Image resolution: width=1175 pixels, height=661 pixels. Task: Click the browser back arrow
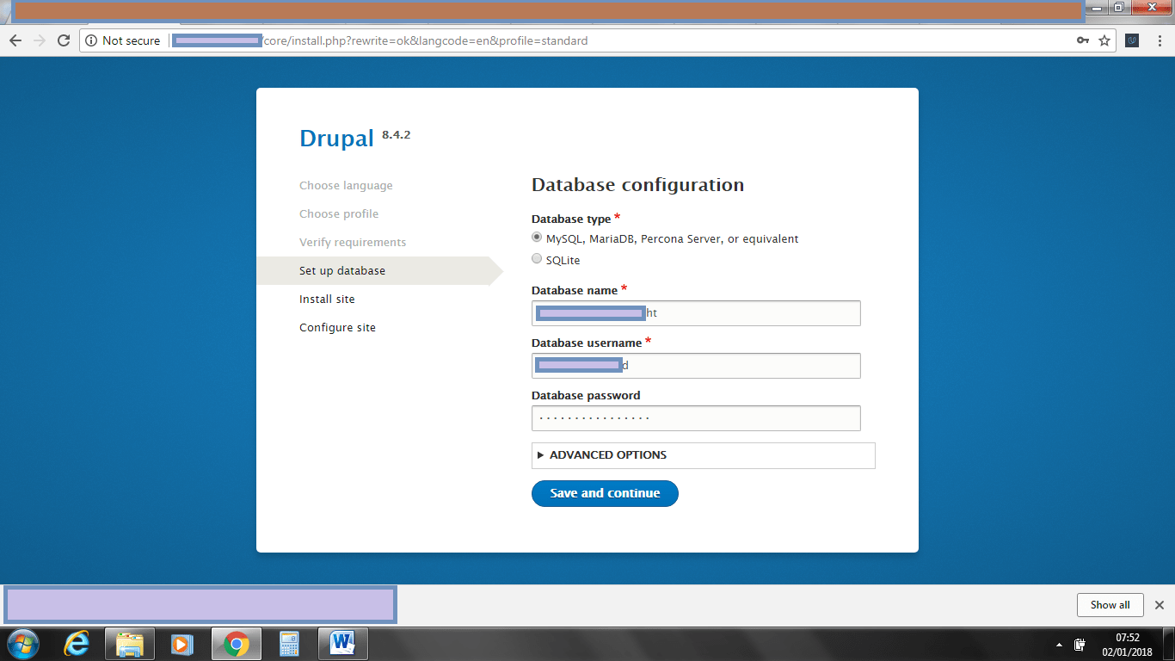[15, 40]
